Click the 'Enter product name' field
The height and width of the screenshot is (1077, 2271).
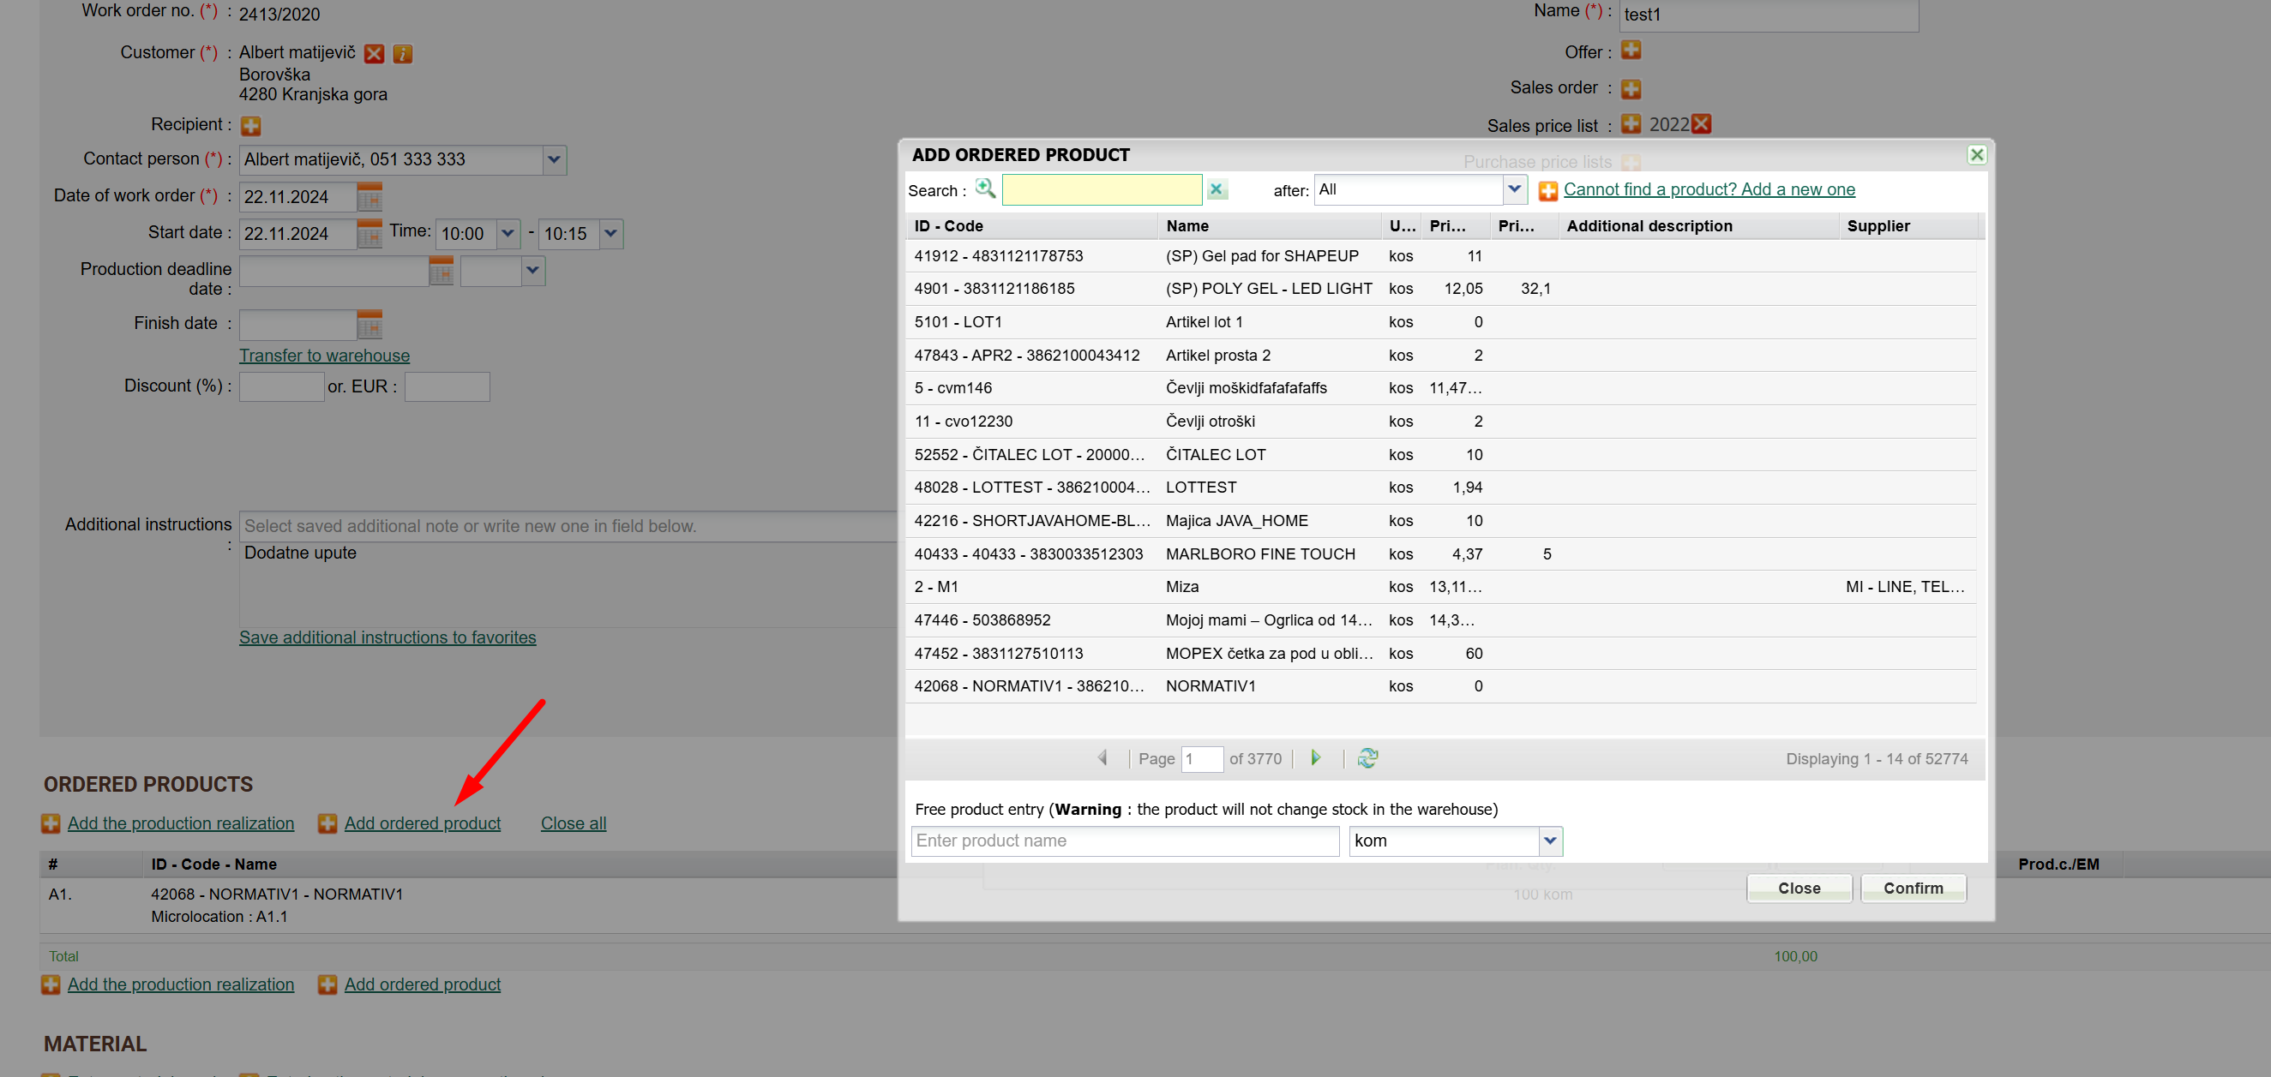point(1124,841)
